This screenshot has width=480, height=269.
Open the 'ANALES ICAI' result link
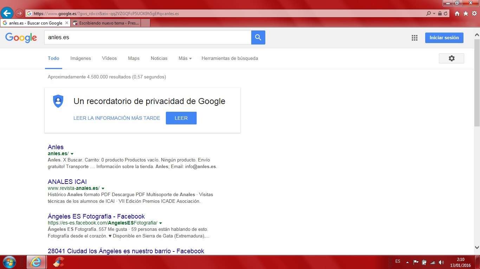(x=67, y=182)
